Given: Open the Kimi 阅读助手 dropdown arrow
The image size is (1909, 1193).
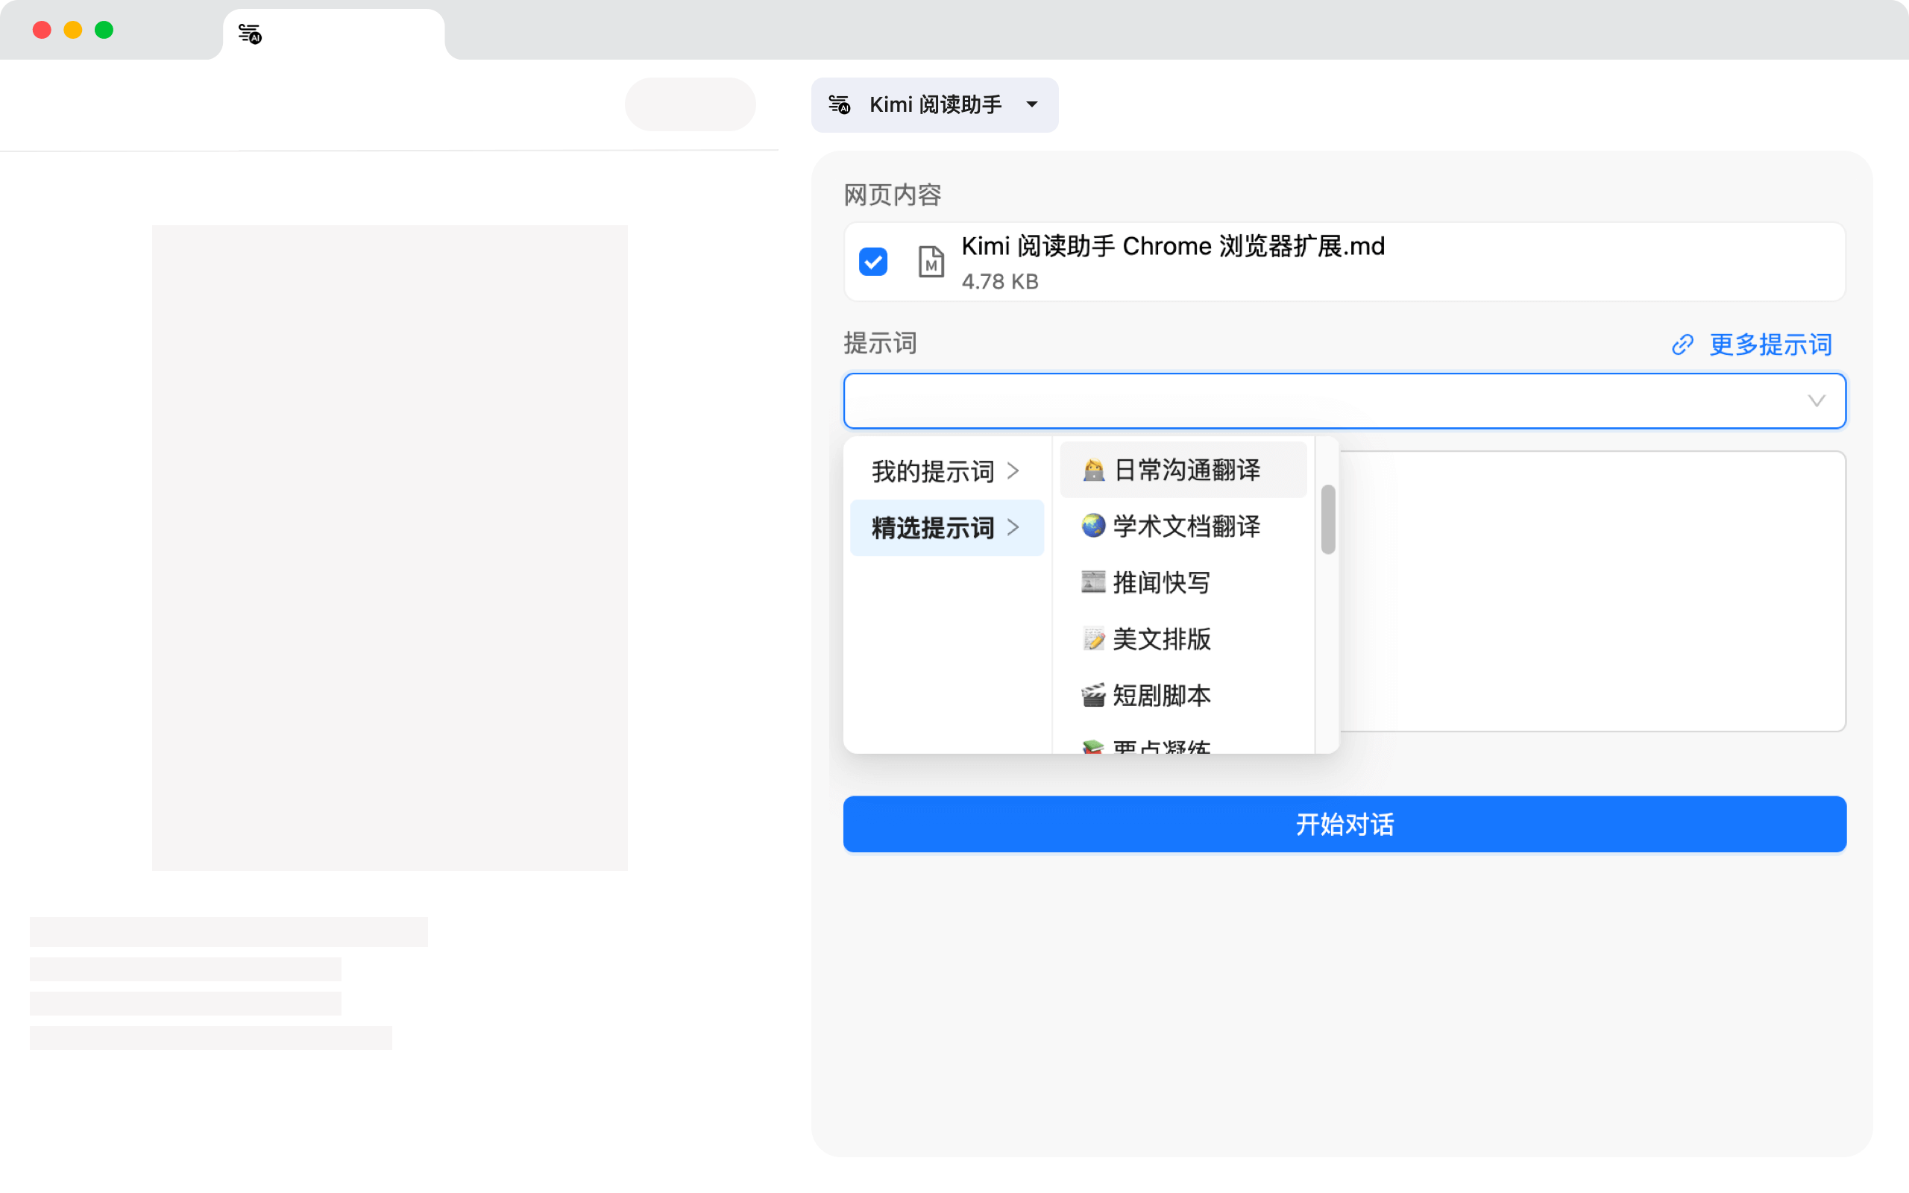Looking at the screenshot, I should 1034,105.
